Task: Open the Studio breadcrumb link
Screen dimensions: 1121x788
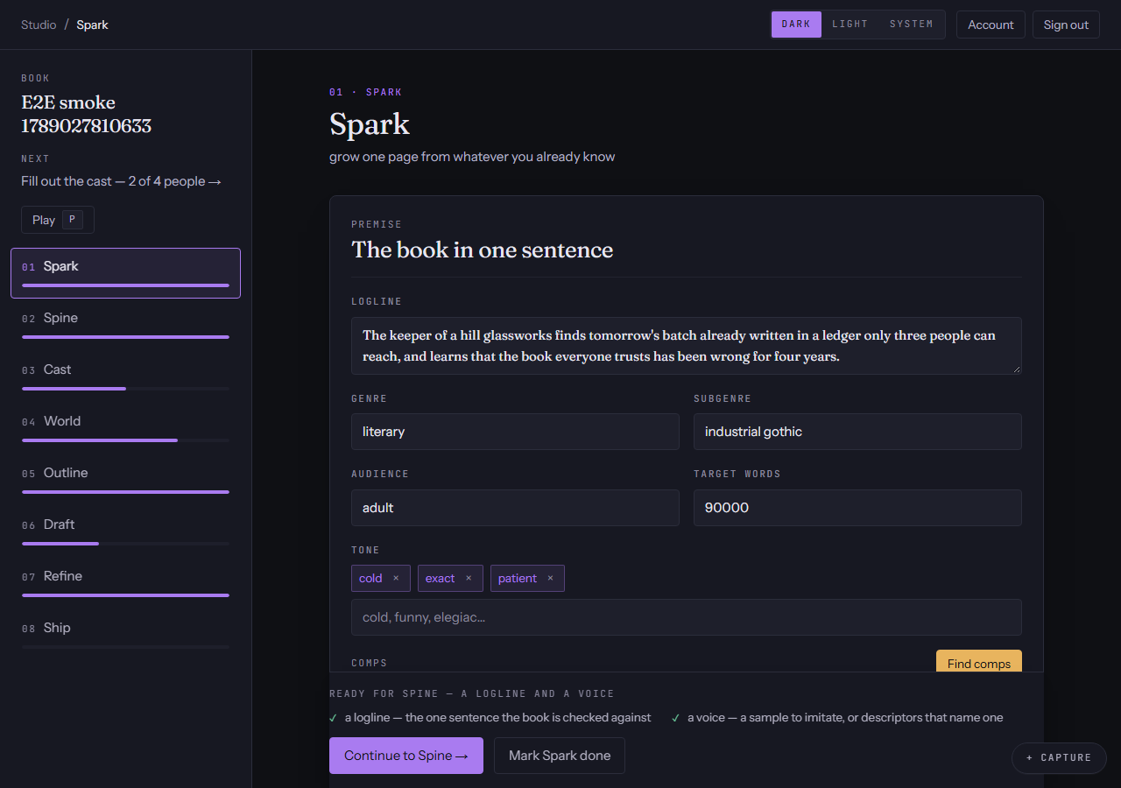Action: pos(39,25)
